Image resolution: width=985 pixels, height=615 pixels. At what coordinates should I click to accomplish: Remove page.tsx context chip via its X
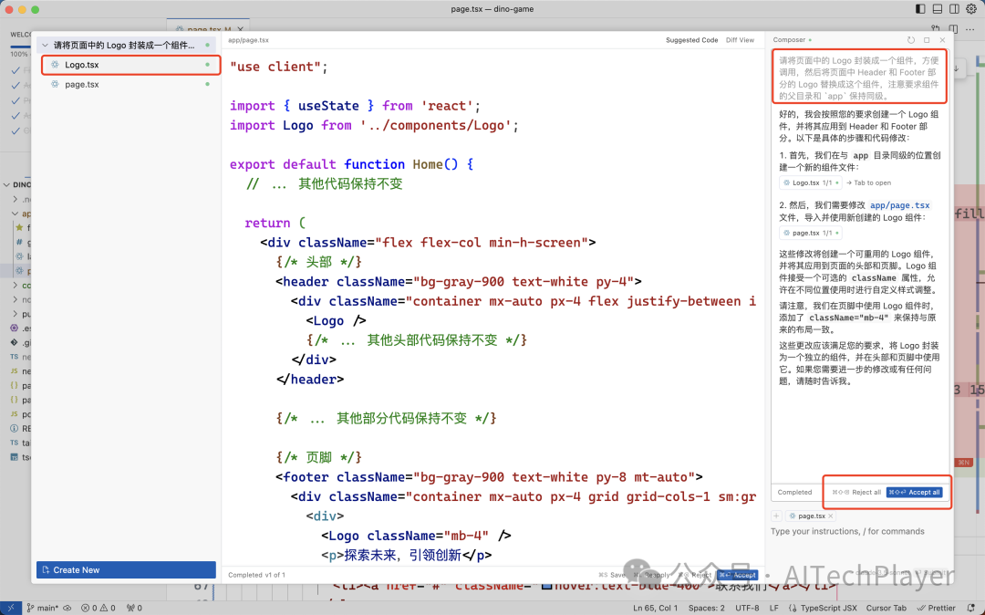tap(830, 516)
